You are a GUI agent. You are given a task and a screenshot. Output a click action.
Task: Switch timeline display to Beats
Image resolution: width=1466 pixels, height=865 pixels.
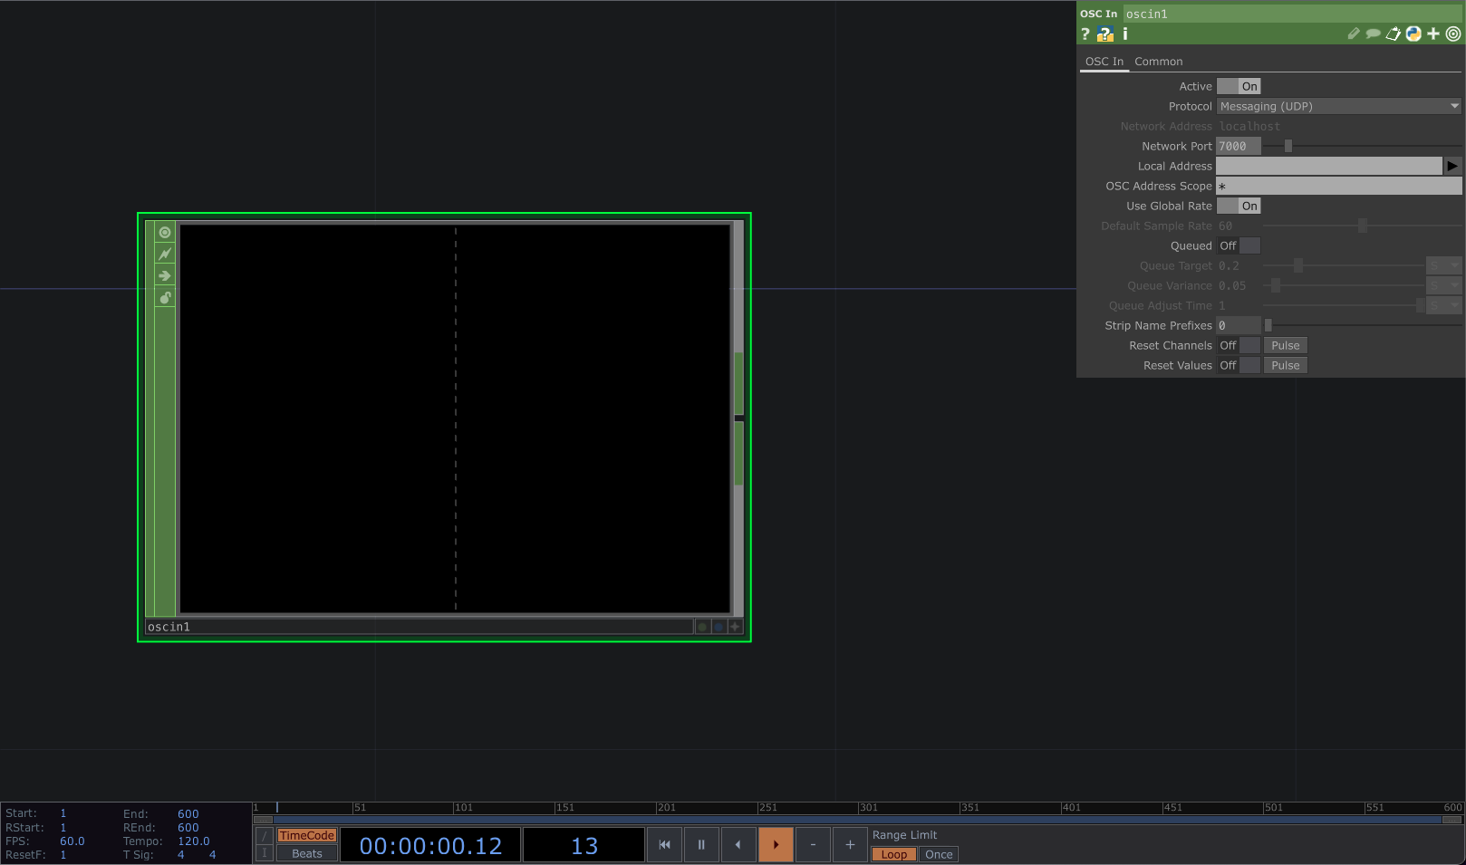[x=307, y=853]
